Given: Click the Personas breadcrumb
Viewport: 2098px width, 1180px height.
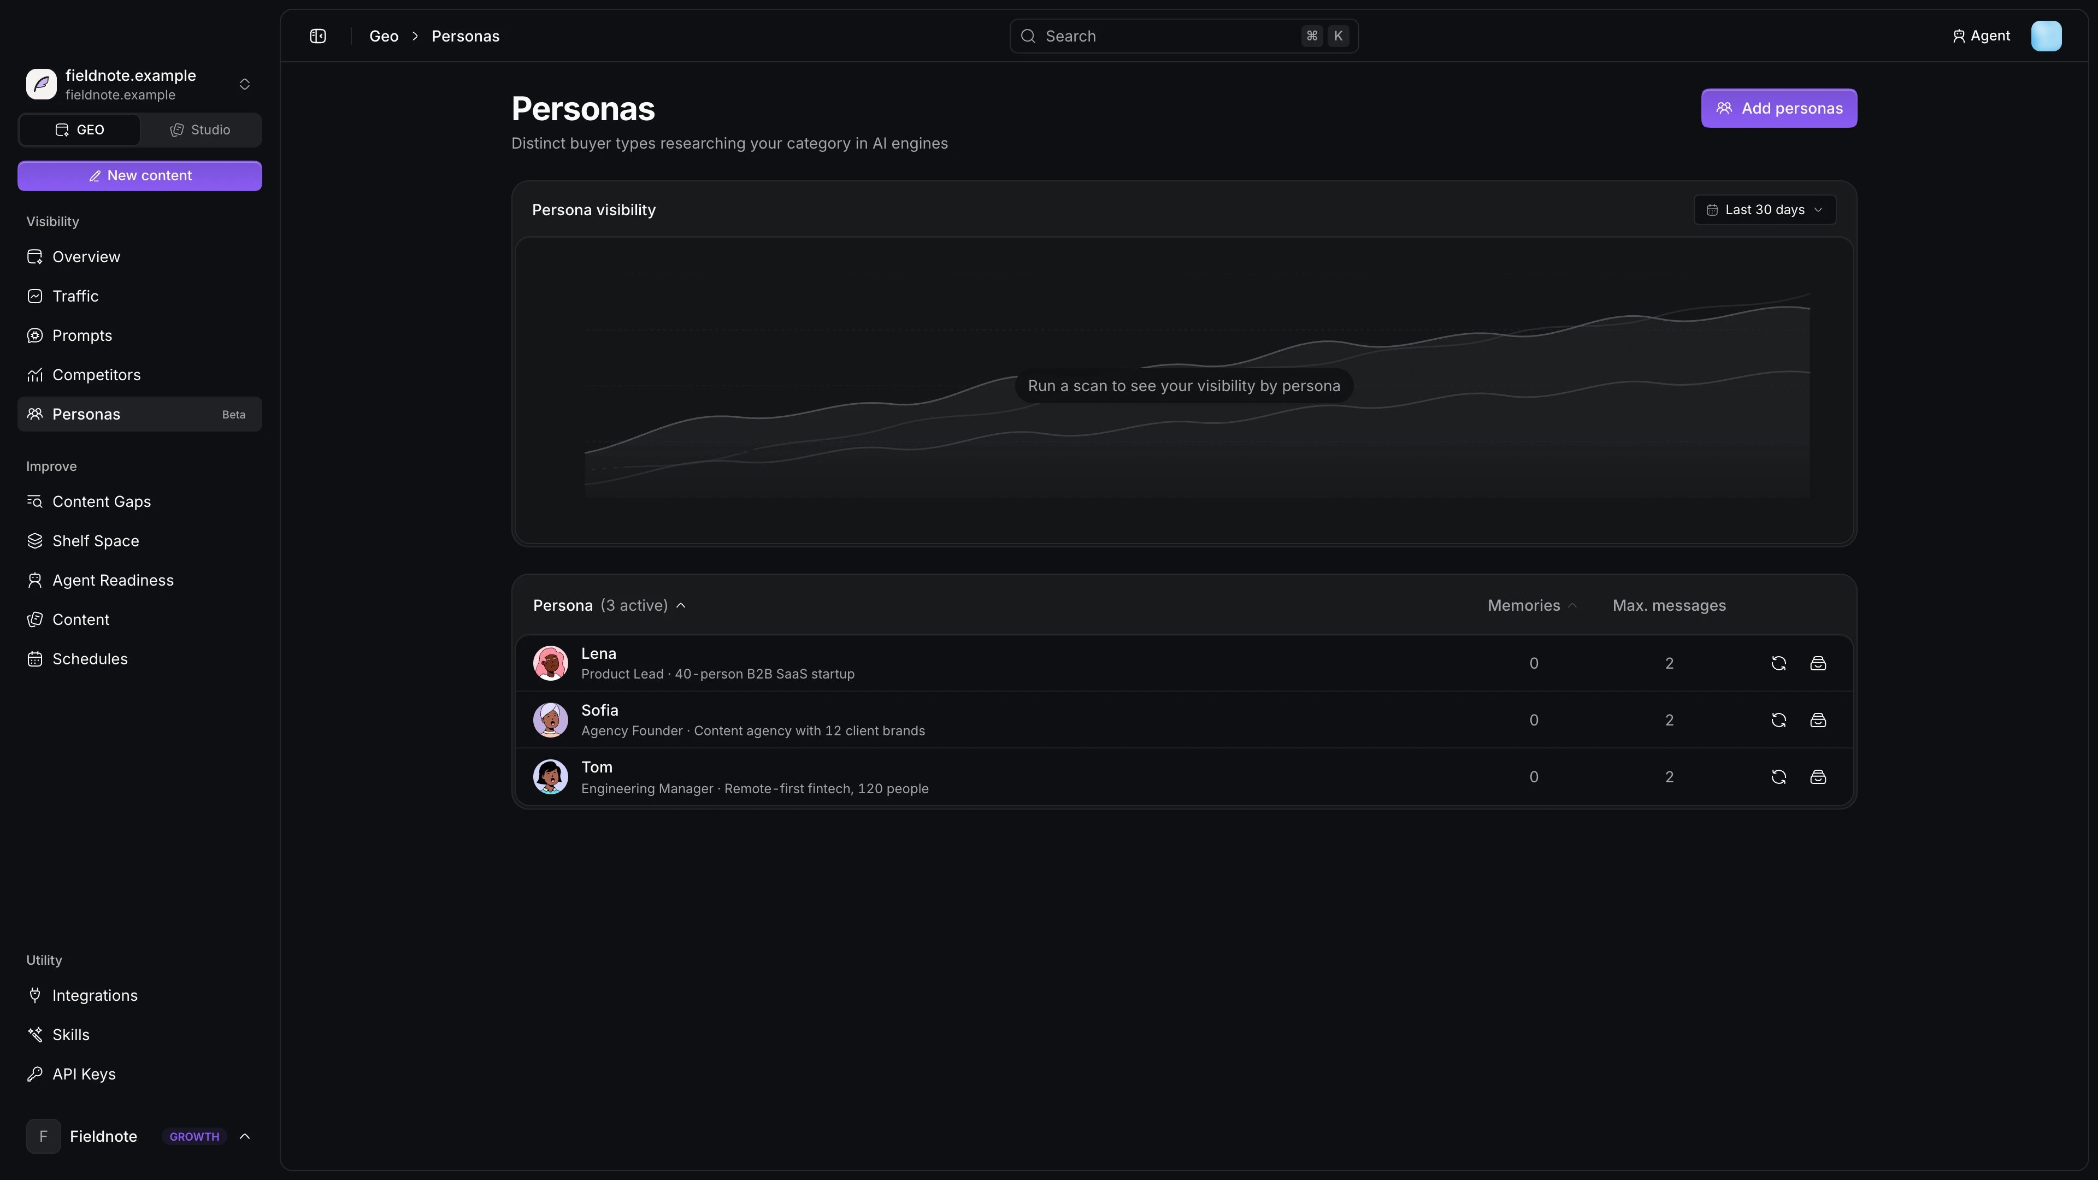Looking at the screenshot, I should pyautogui.click(x=465, y=36).
